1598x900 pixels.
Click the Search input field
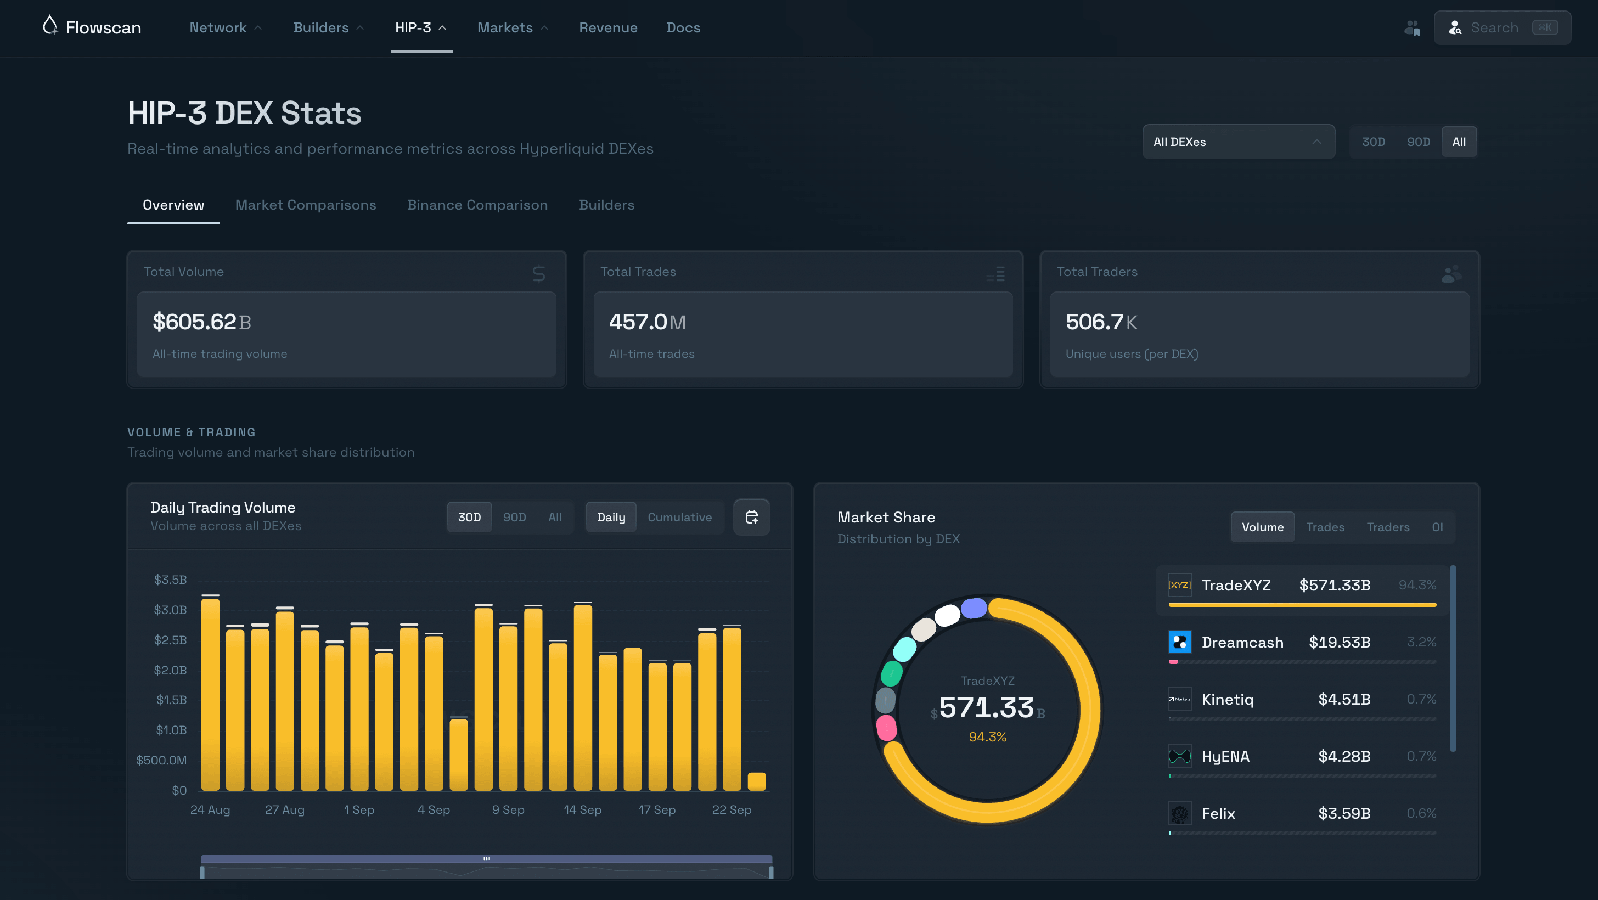[1502, 28]
